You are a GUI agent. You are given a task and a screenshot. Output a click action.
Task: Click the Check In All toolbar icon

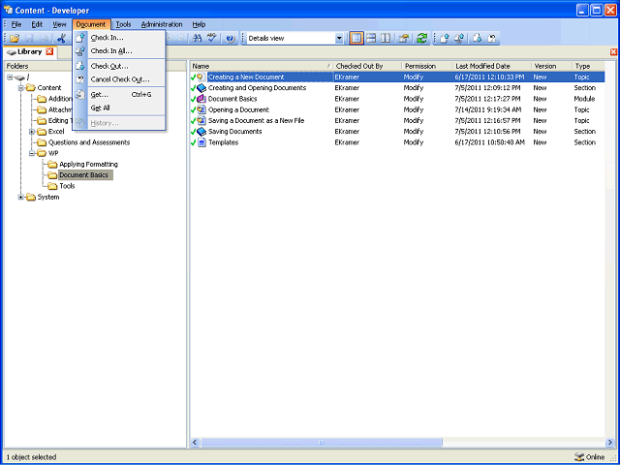[459, 39]
